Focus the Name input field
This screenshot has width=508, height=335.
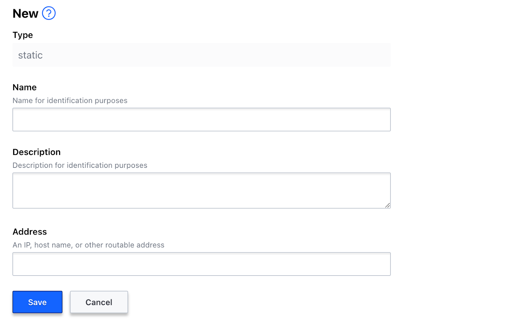(201, 120)
